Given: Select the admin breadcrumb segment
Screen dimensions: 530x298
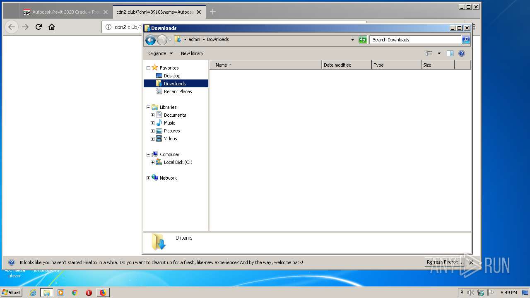Looking at the screenshot, I should 194,40.
